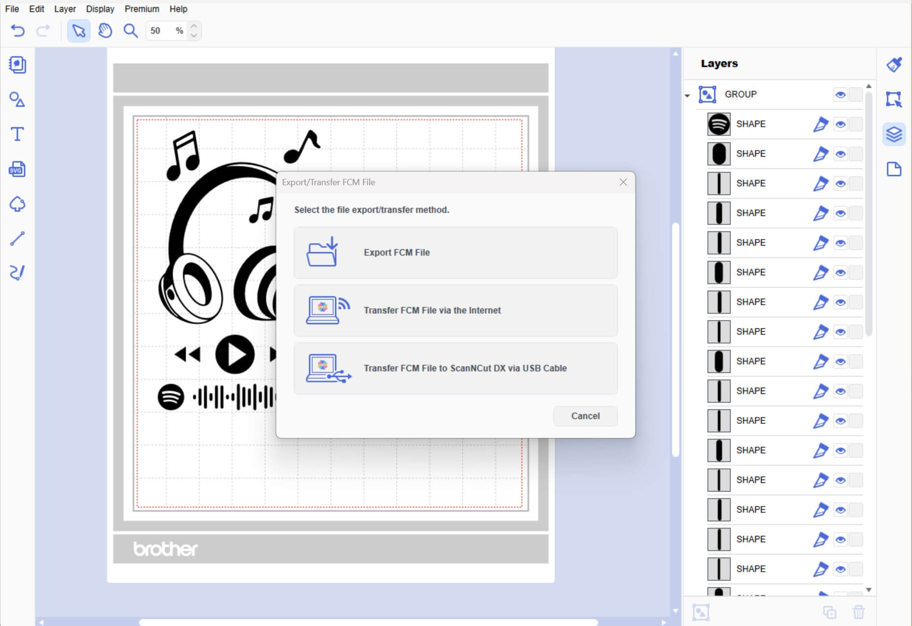
Task: Open the Layers panel icon
Action: click(x=894, y=135)
